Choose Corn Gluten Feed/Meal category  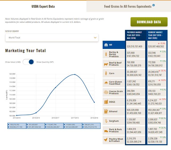[x=115, y=83]
